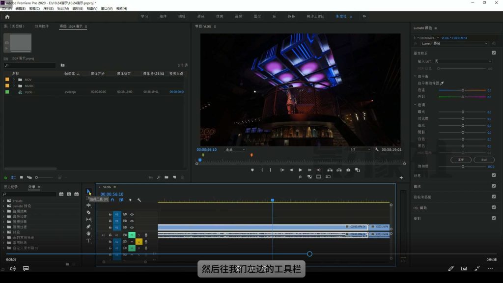Toggle the 基本校正 section checkbox
The image size is (503, 283).
(x=494, y=53)
